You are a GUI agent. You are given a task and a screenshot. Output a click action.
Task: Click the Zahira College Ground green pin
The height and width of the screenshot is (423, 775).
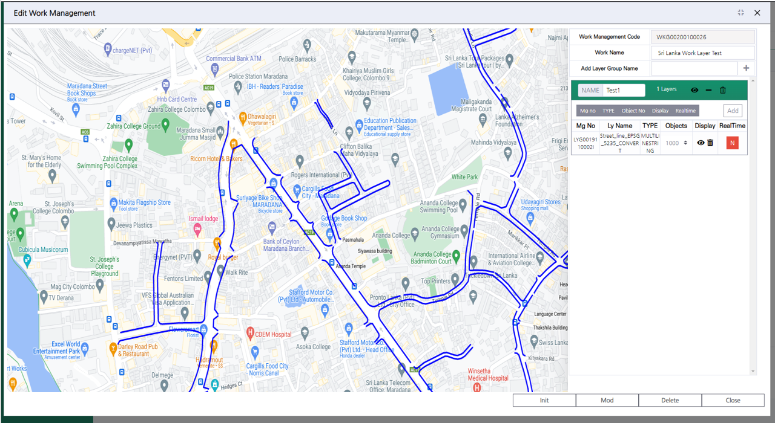166,126
